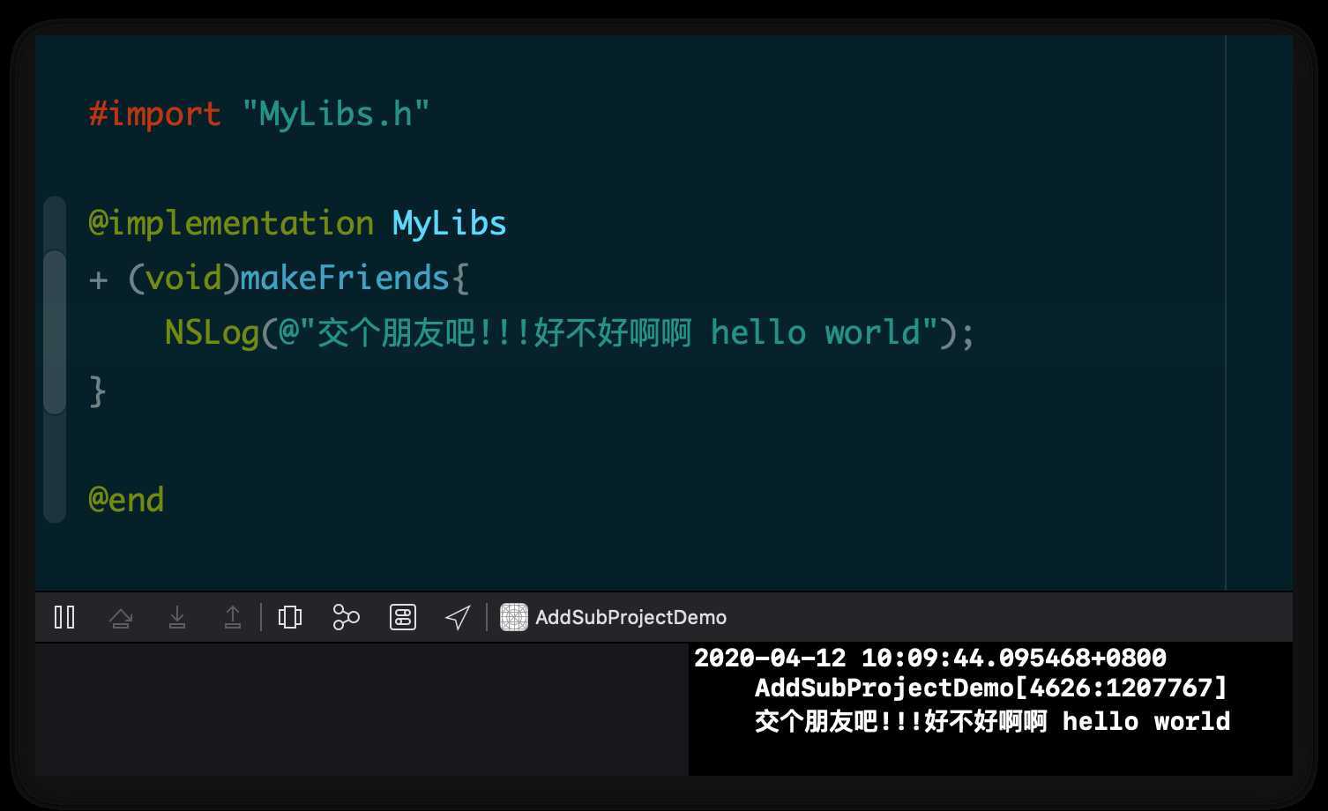Click the Step Into debug icon
The height and width of the screenshot is (811, 1328).
click(177, 617)
